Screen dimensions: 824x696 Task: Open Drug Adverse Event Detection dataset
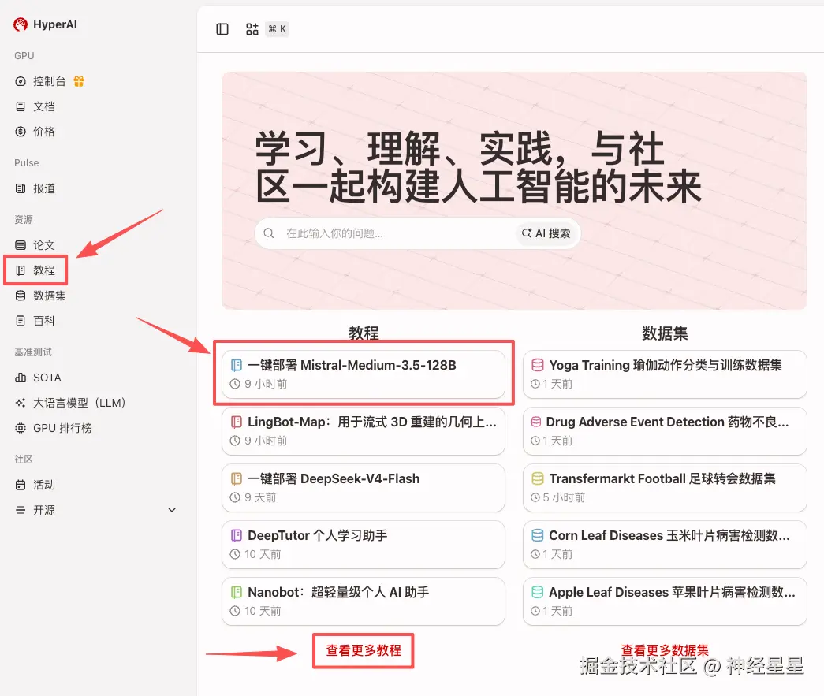tap(665, 431)
